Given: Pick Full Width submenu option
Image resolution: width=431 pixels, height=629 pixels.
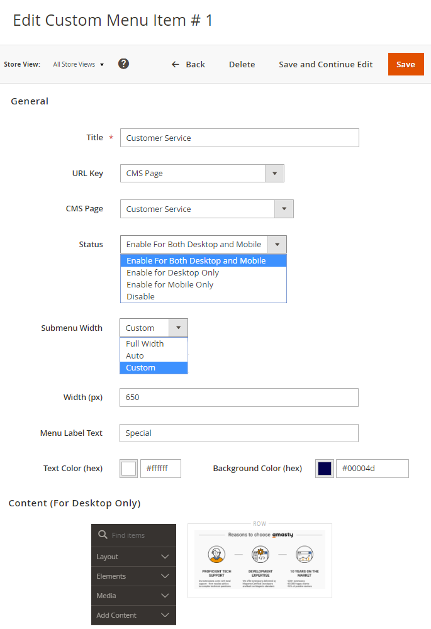Looking at the screenshot, I should point(145,344).
